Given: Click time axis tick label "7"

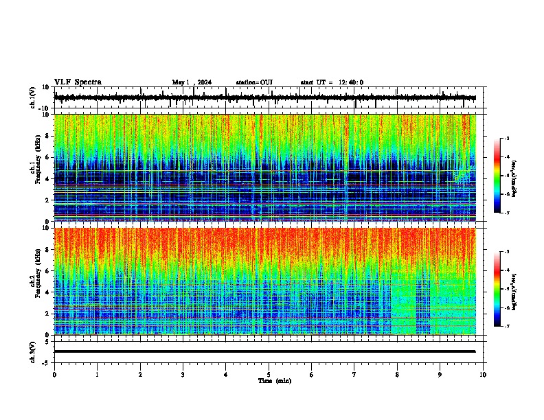Looking at the screenshot, I should (354, 375).
